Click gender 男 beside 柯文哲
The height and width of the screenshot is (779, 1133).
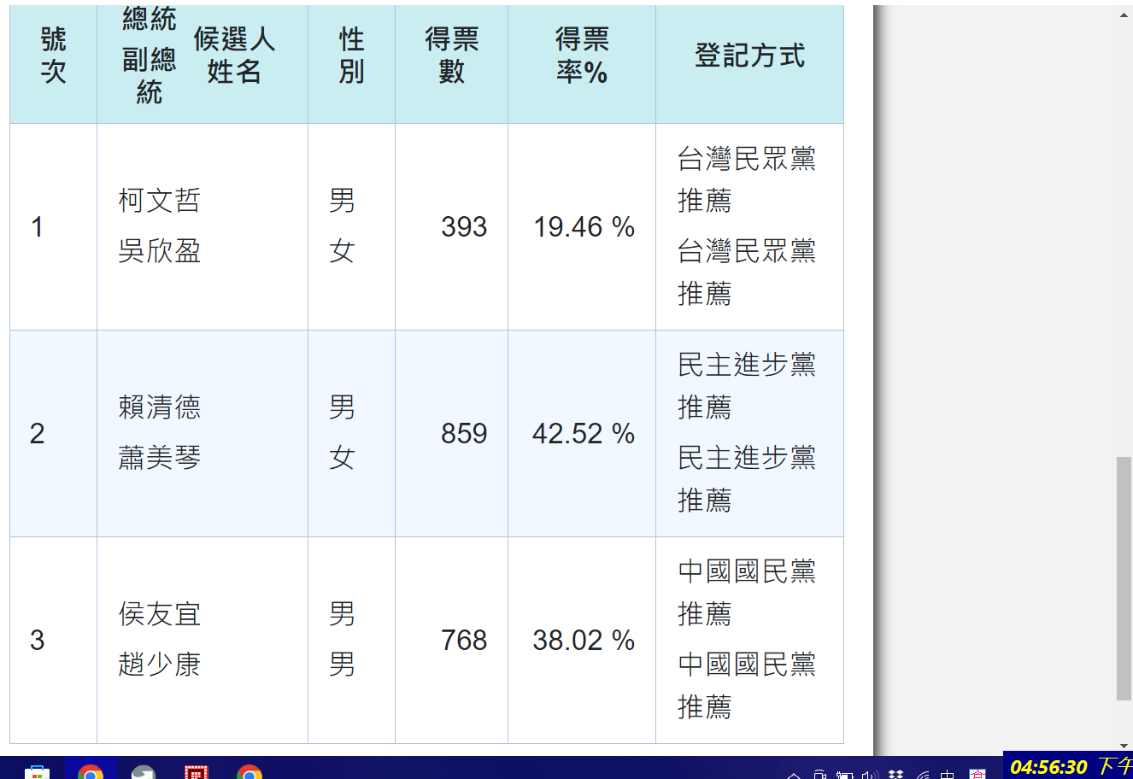342,201
